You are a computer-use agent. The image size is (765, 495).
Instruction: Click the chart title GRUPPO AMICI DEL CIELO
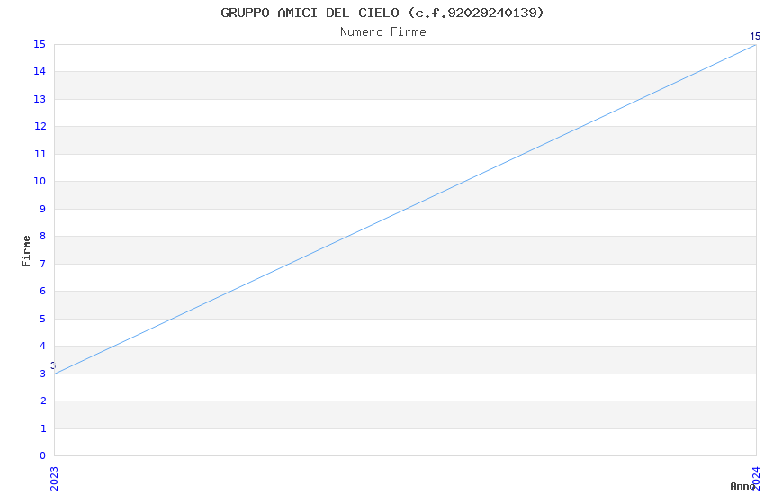click(x=382, y=13)
